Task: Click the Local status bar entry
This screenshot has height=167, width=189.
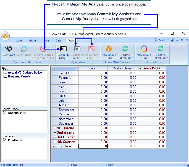Action: pyautogui.click(x=74, y=165)
